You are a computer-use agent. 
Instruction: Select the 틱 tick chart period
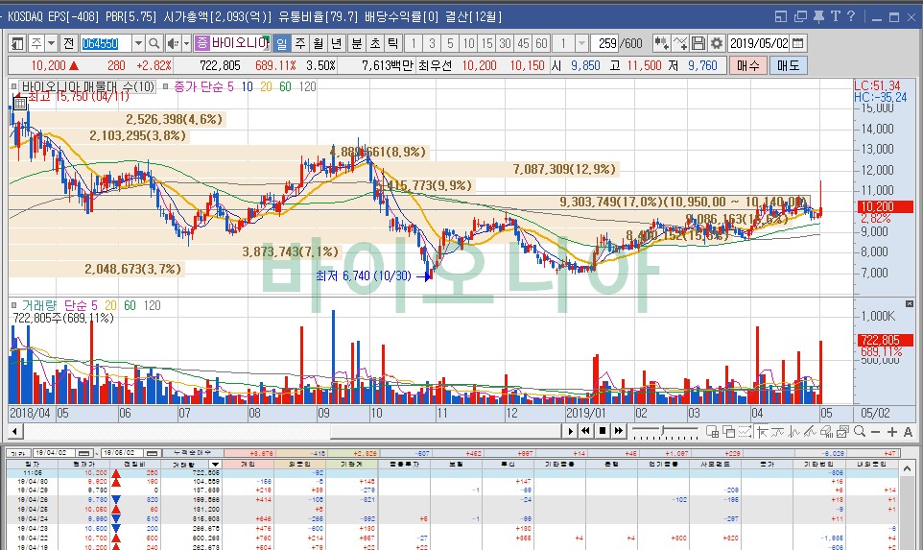coord(392,43)
